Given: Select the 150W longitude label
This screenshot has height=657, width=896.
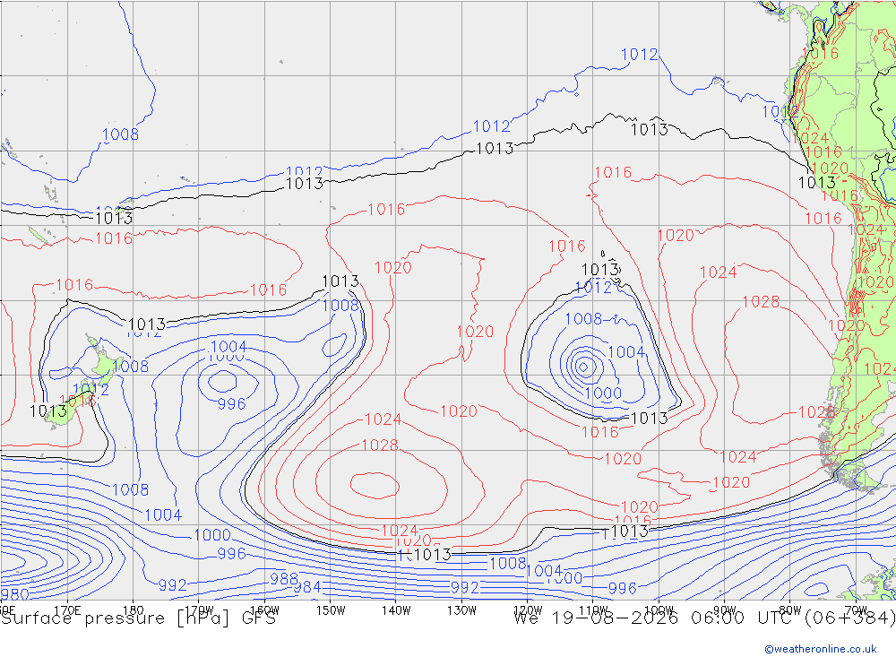Looking at the screenshot, I should 331,610.
